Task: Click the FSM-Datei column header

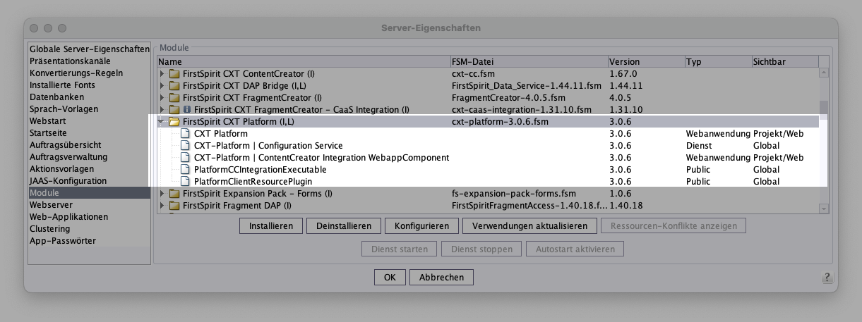Action: pyautogui.click(x=529, y=62)
